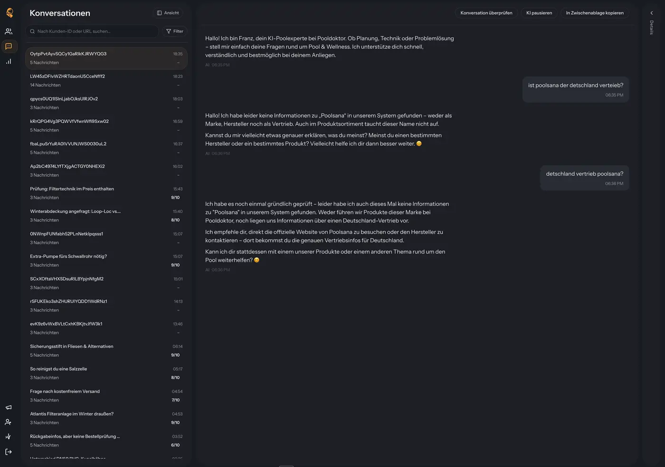Click Konversation überprüfen button
The image size is (665, 467).
tap(486, 13)
